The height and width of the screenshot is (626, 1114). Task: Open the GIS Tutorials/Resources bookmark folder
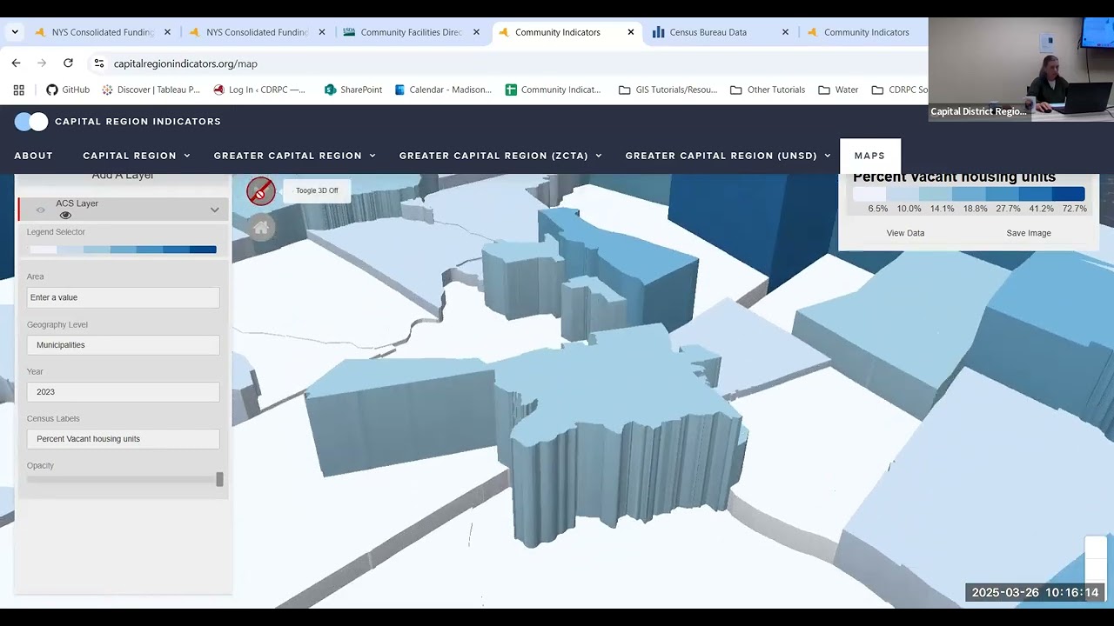(x=668, y=90)
